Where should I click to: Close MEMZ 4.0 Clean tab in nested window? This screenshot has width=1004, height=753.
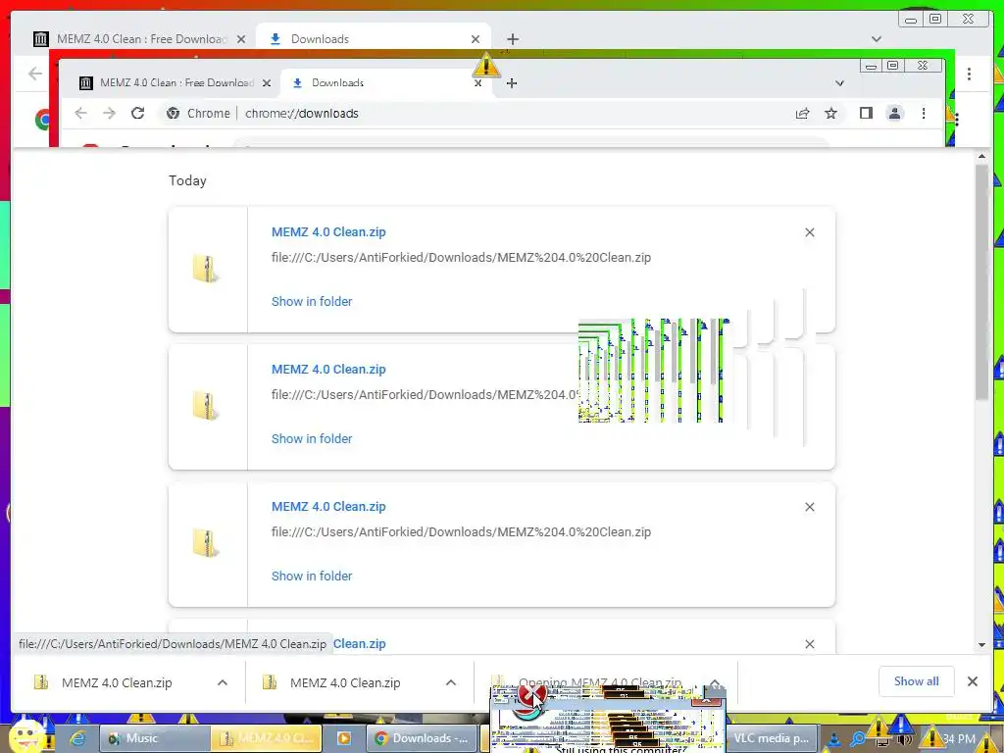pyautogui.click(x=267, y=83)
